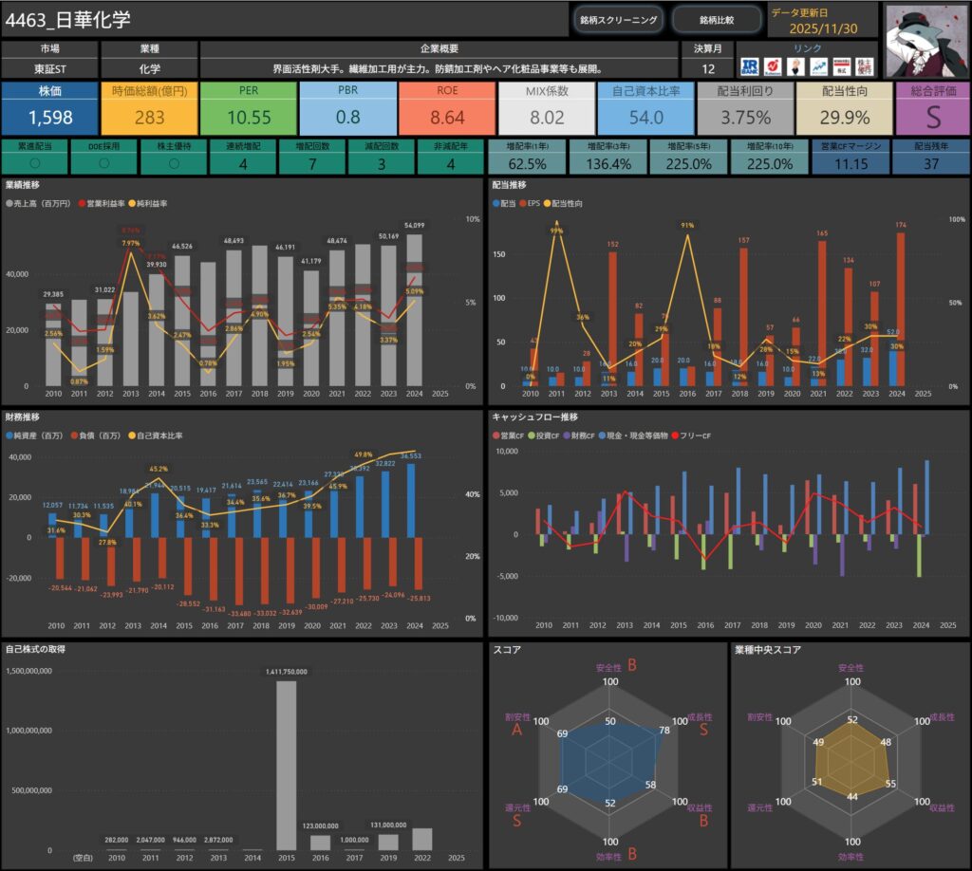The width and height of the screenshot is (972, 871).
Task: Open the 銘柄比較 page
Action: coord(716,19)
